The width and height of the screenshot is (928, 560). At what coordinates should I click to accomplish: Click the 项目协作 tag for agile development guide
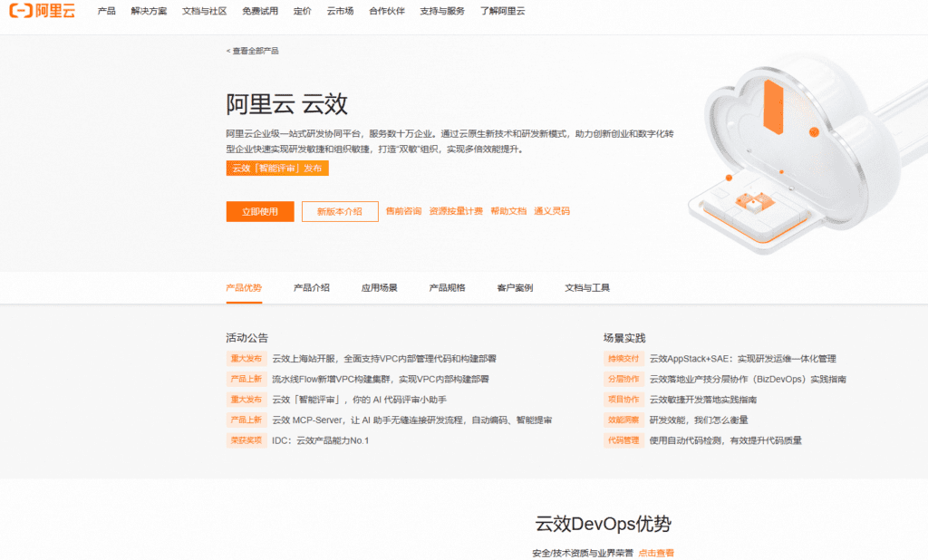623,400
